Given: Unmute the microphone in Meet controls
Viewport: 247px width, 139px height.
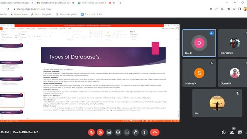Looking at the screenshot, I should pyautogui.click(x=91, y=132).
